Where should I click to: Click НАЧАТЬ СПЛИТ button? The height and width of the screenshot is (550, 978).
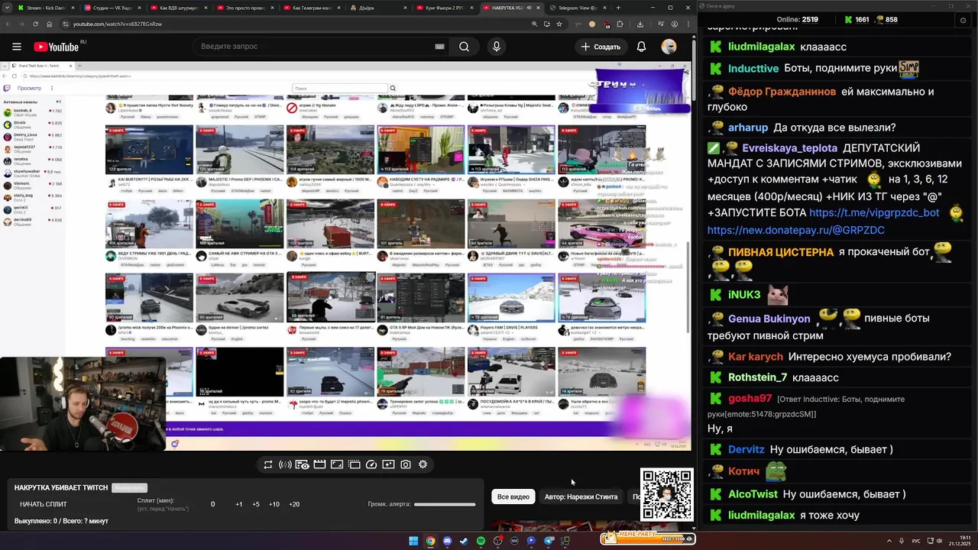click(x=44, y=504)
